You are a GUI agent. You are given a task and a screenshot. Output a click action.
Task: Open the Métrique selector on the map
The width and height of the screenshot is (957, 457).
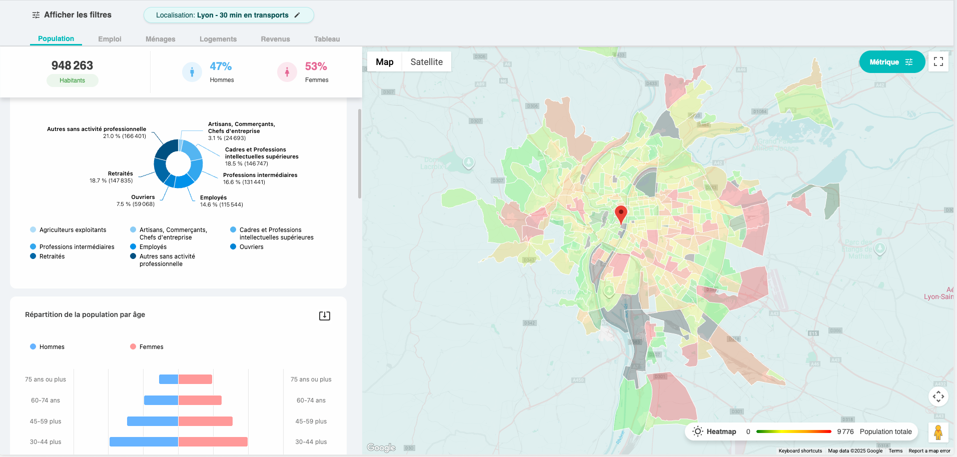891,62
